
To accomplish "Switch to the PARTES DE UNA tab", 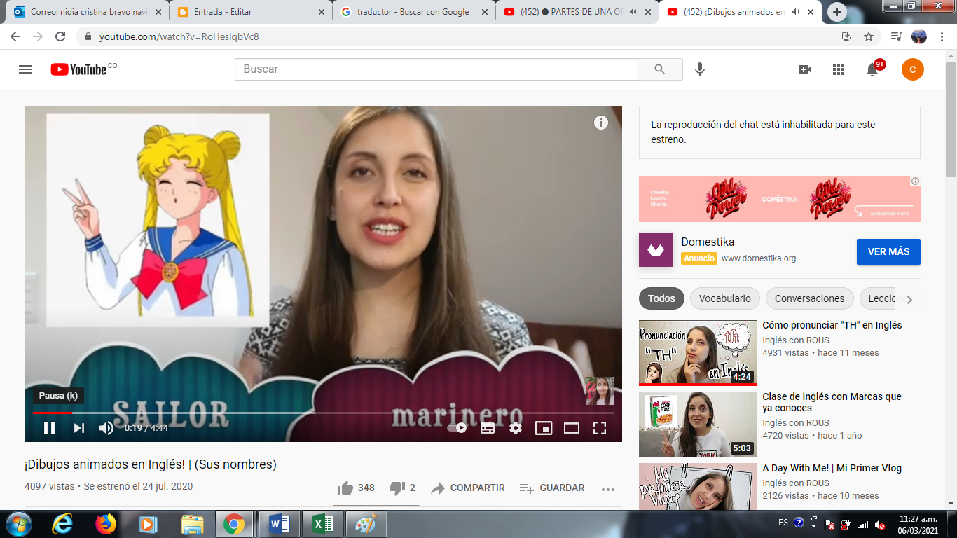I will pyautogui.click(x=576, y=12).
